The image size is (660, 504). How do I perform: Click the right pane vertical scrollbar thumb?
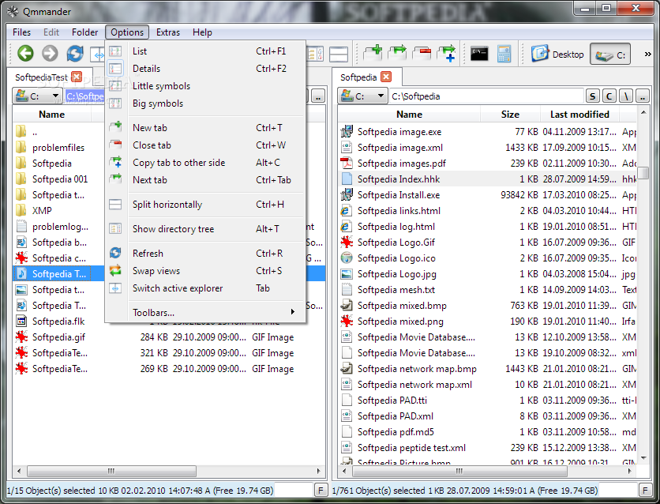click(643, 173)
